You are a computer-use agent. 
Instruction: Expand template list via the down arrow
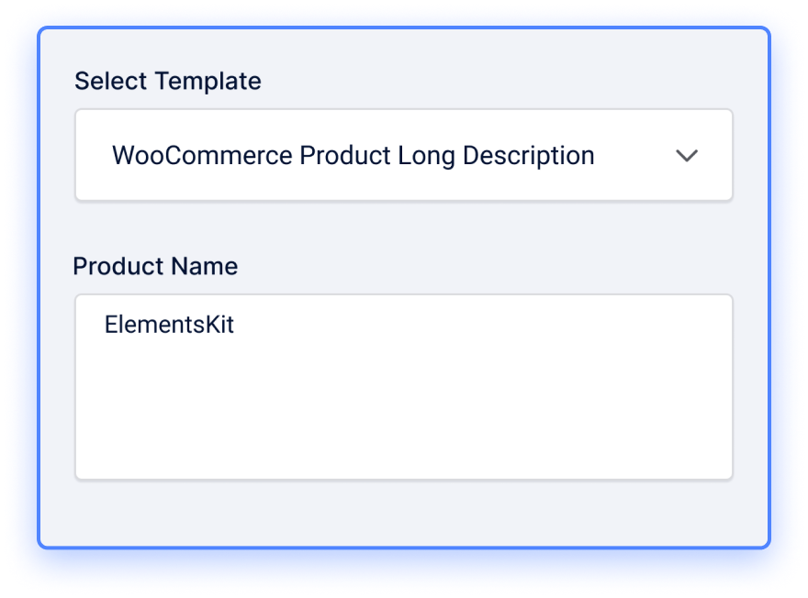(687, 155)
